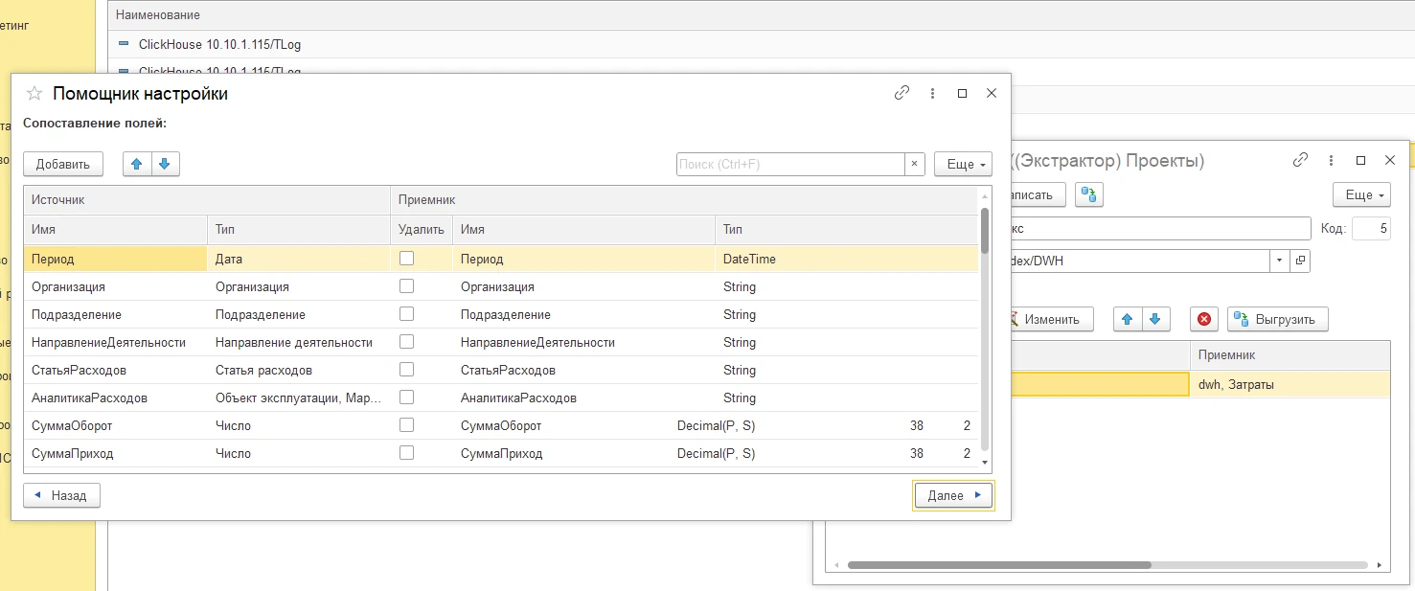Image resolution: width=1415 pixels, height=591 pixels.
Task: Open the Еще dropdown in Помощник настройки
Action: tap(963, 164)
